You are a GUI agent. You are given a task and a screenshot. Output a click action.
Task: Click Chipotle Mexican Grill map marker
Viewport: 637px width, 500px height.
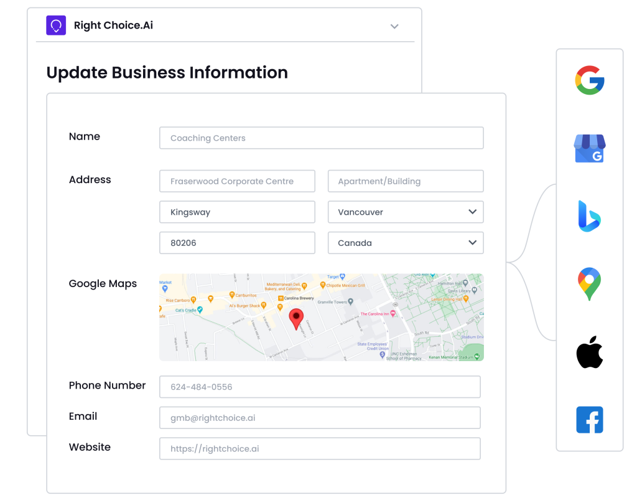coord(323,285)
